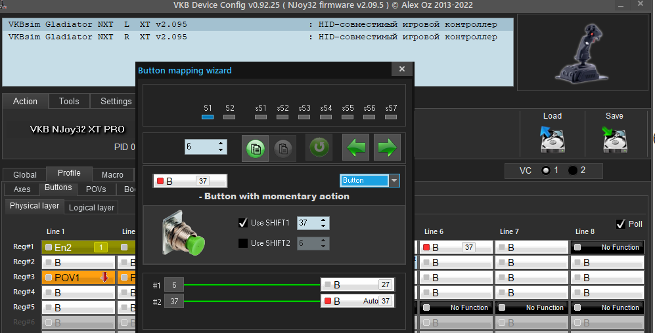
Task: Select S1 shift indicator
Action: click(208, 117)
